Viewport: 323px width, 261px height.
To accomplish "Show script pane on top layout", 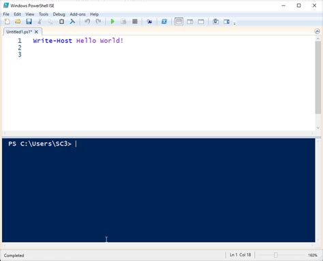I will pos(179,22).
